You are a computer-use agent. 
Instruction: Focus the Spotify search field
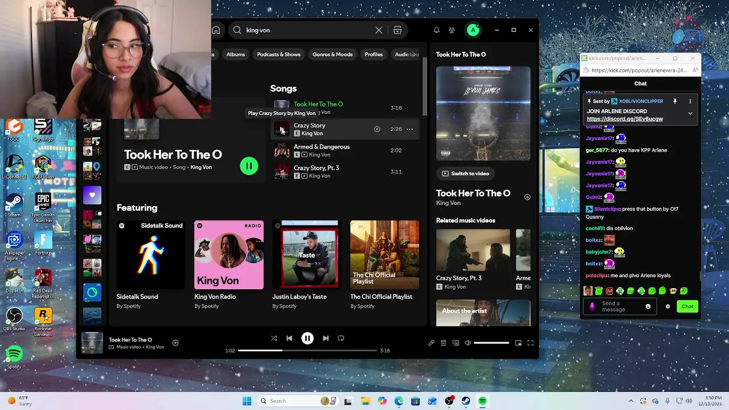[x=308, y=30]
